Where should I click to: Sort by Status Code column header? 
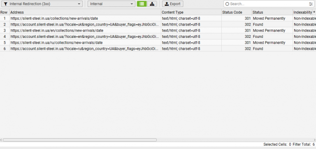click(x=237, y=12)
